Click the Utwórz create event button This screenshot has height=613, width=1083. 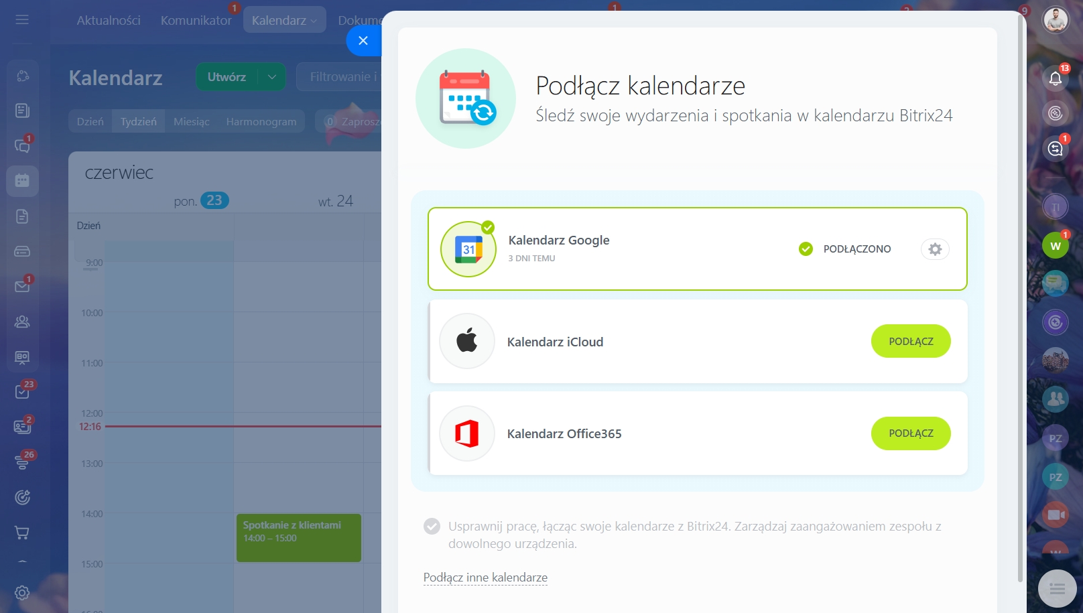click(227, 77)
